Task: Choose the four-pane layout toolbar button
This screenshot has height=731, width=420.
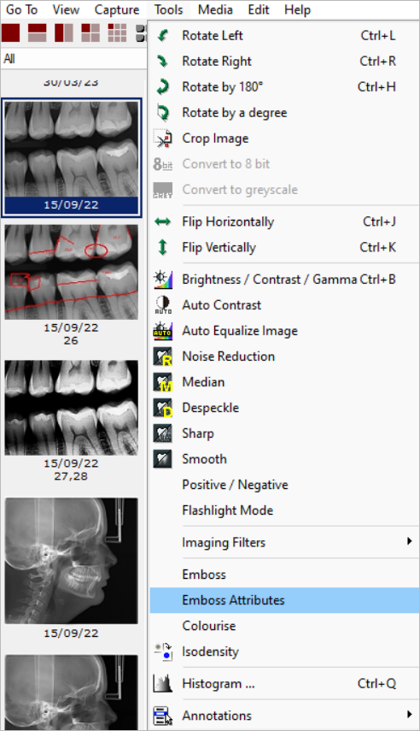Action: coord(90,33)
